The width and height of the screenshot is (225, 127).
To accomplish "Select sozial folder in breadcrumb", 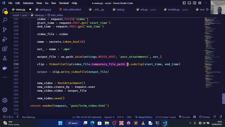I will pos(15,15).
